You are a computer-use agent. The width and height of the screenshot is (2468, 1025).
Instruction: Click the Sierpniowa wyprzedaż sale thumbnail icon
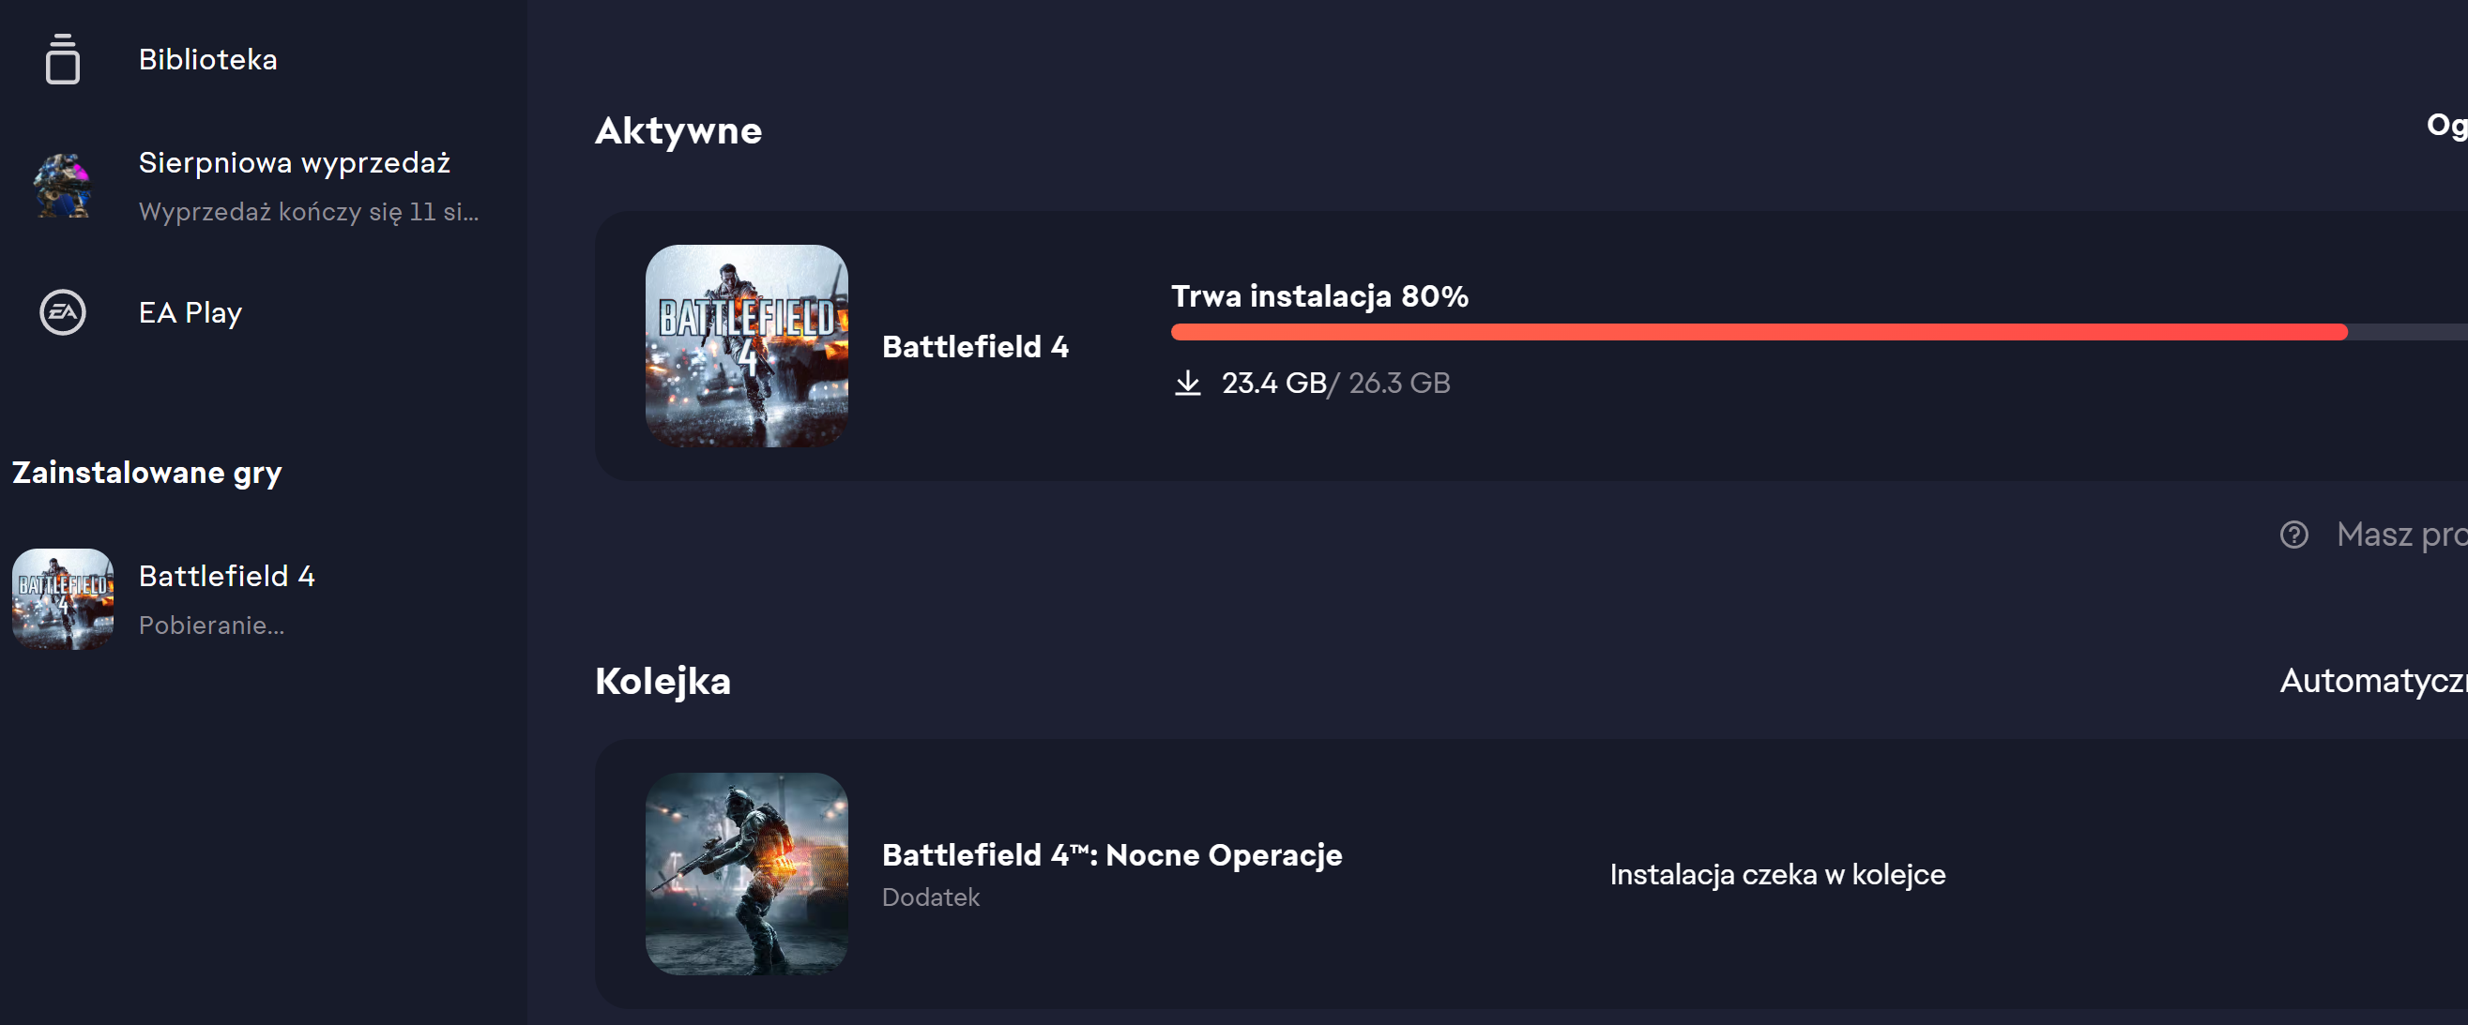[x=62, y=186]
